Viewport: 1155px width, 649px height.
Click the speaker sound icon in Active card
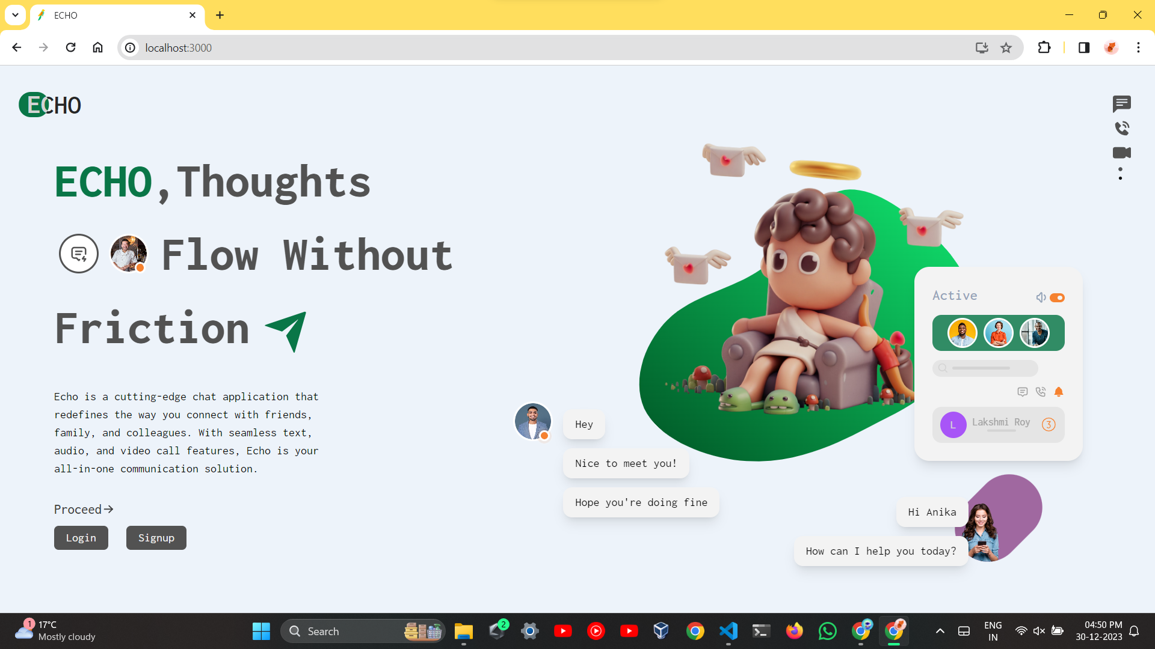click(1041, 297)
